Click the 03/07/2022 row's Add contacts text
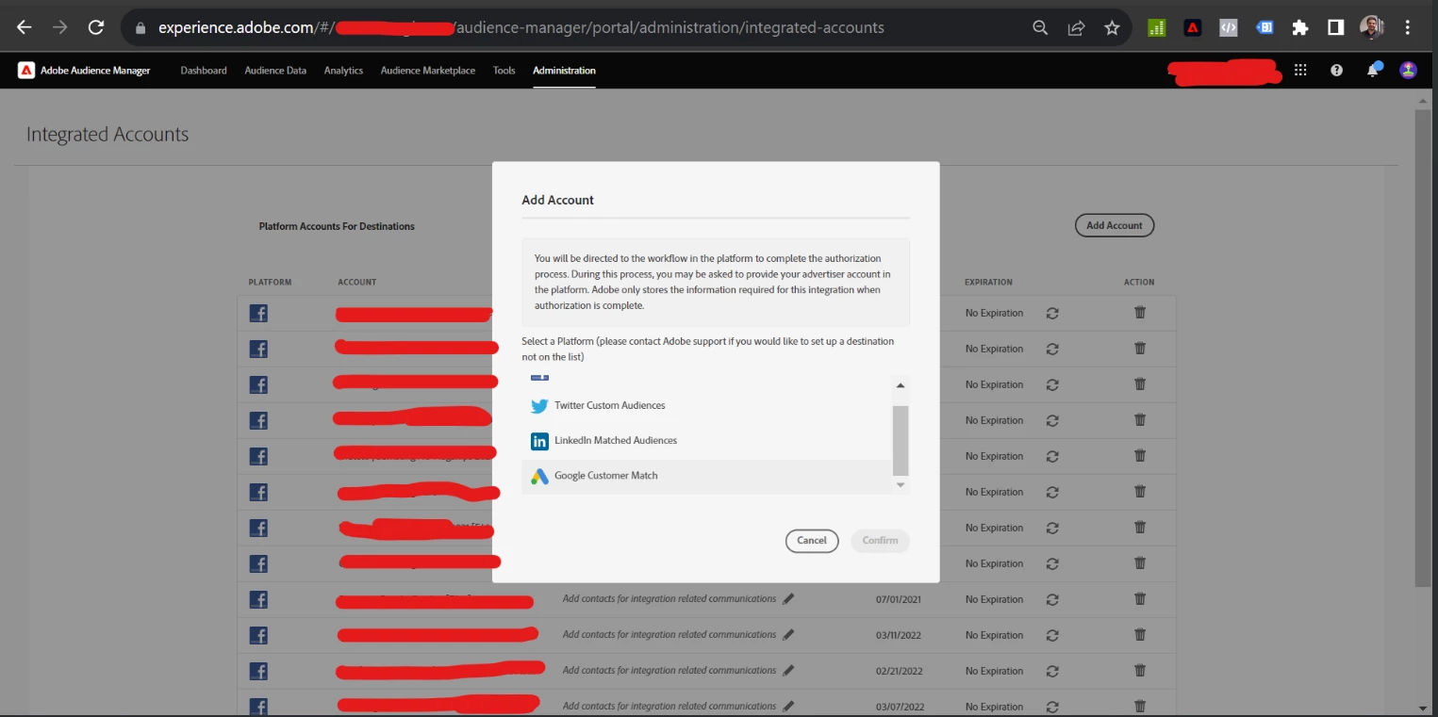1438x717 pixels. 669,706
